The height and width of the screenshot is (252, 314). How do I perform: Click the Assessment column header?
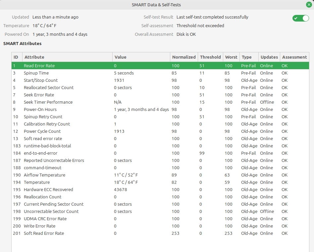[x=294, y=57]
